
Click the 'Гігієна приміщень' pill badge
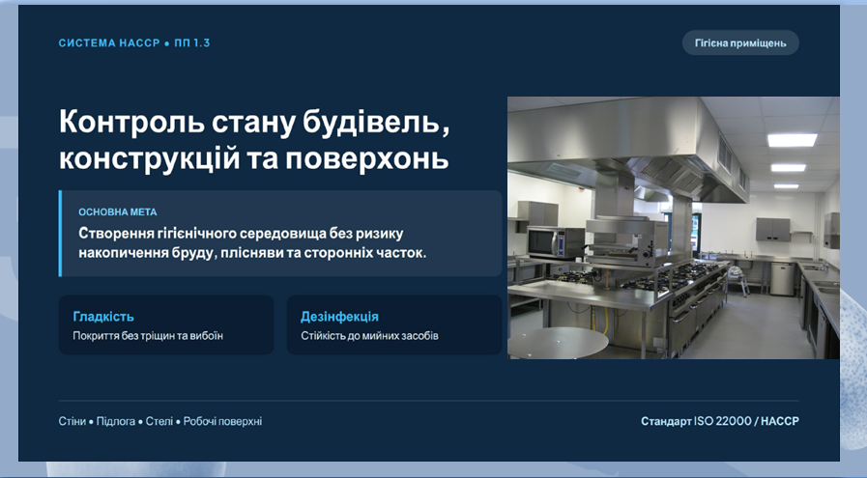pyautogui.click(x=740, y=43)
